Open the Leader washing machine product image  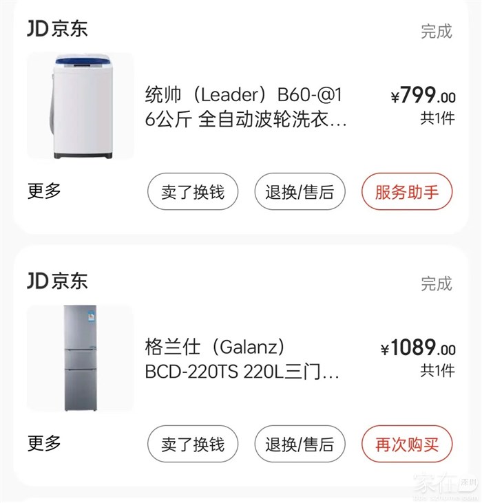[x=80, y=106]
